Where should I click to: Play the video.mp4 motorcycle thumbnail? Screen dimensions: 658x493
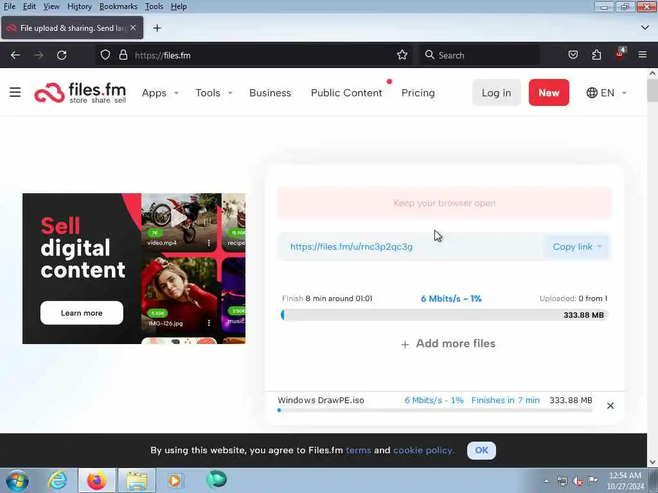click(x=179, y=218)
